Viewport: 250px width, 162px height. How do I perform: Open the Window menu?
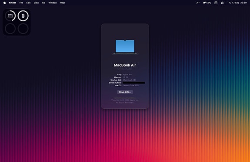pos(53,3)
